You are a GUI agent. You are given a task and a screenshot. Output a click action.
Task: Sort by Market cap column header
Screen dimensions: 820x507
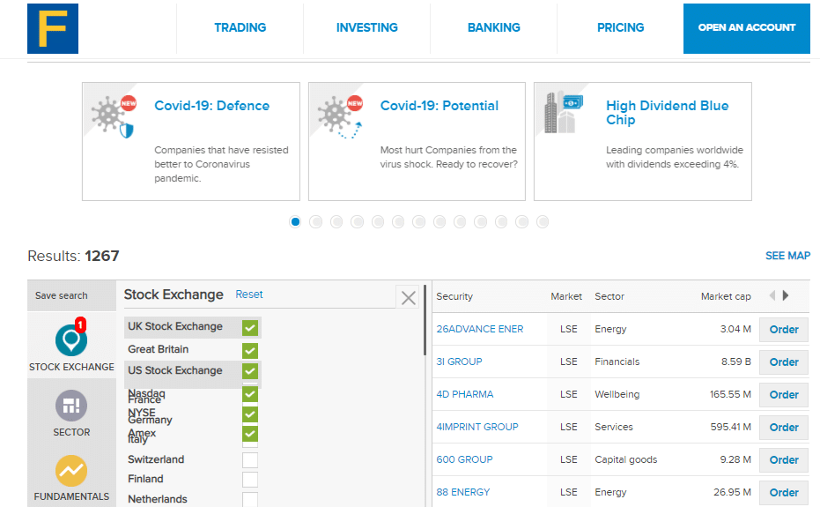pos(726,296)
